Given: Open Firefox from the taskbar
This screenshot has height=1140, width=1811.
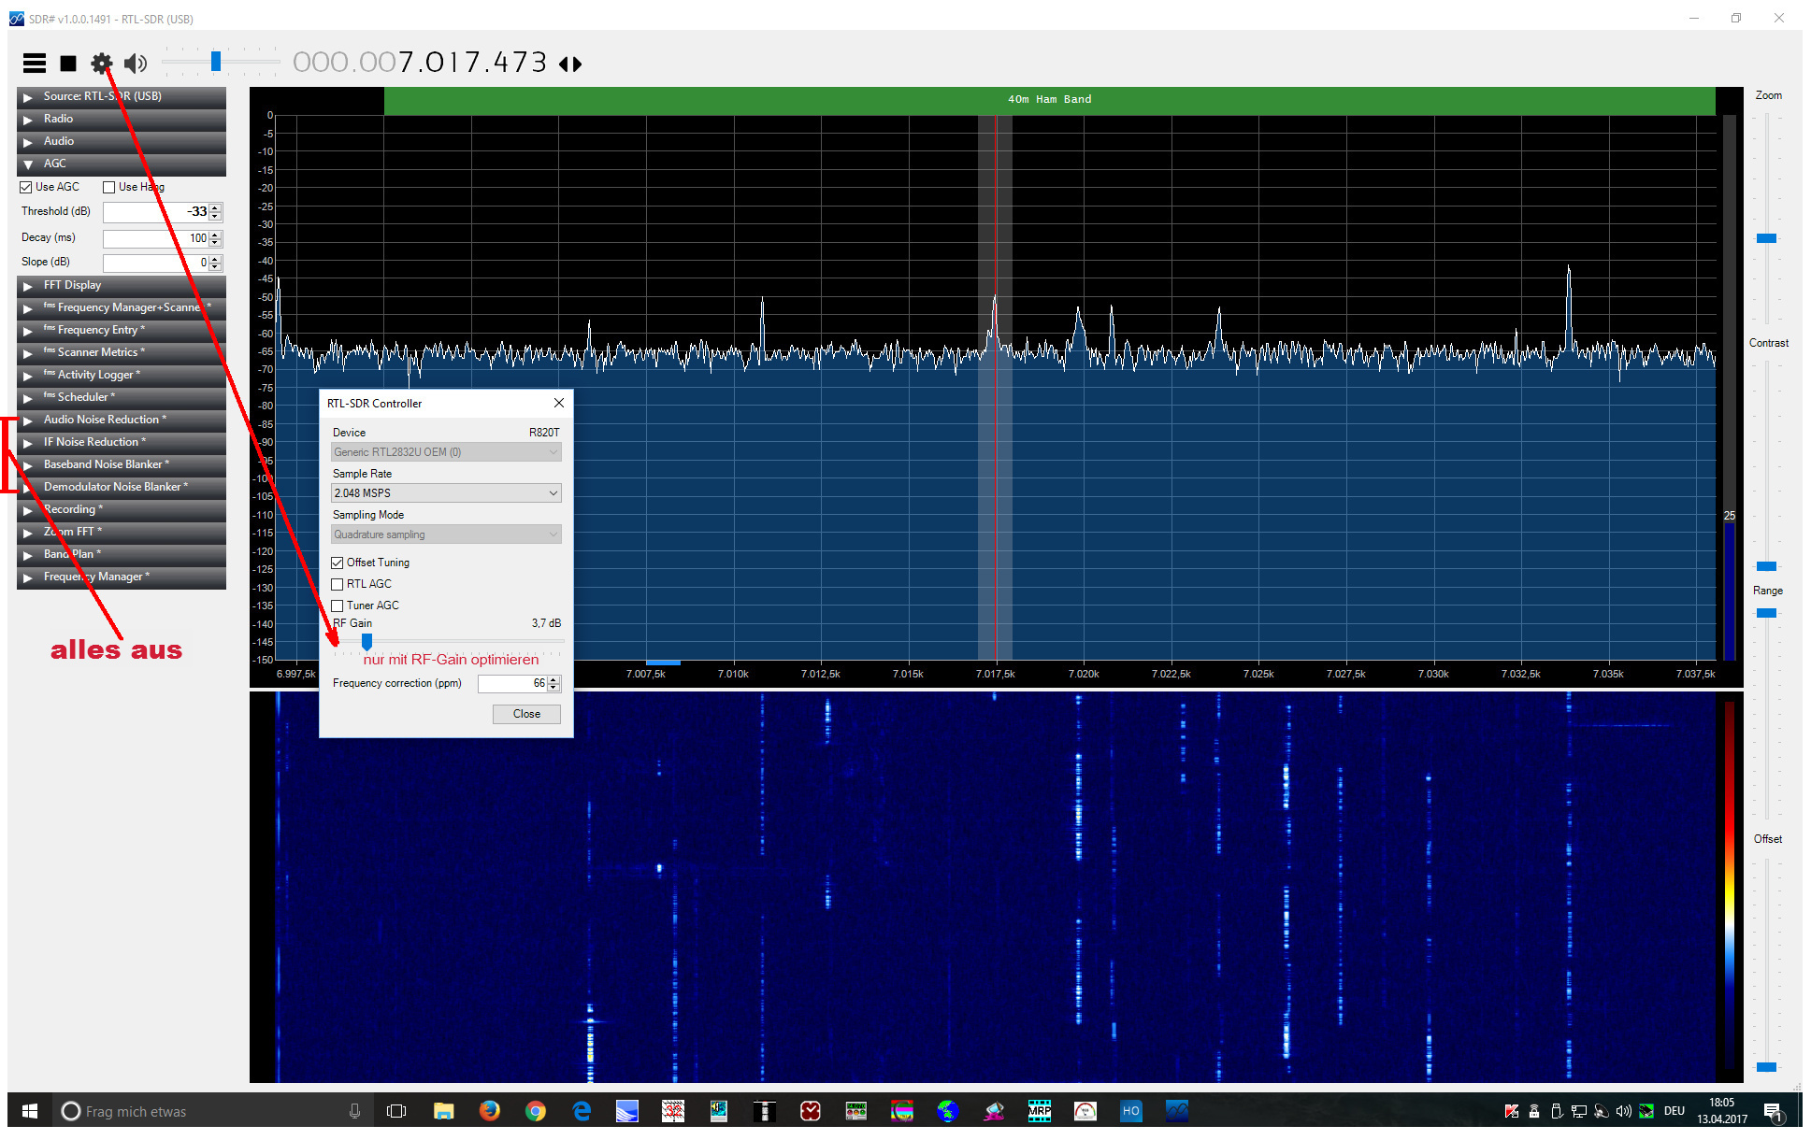Looking at the screenshot, I should (x=489, y=1111).
